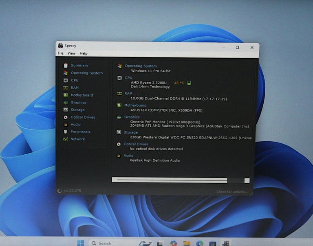Select Graphics in the left sidebar

(78, 102)
